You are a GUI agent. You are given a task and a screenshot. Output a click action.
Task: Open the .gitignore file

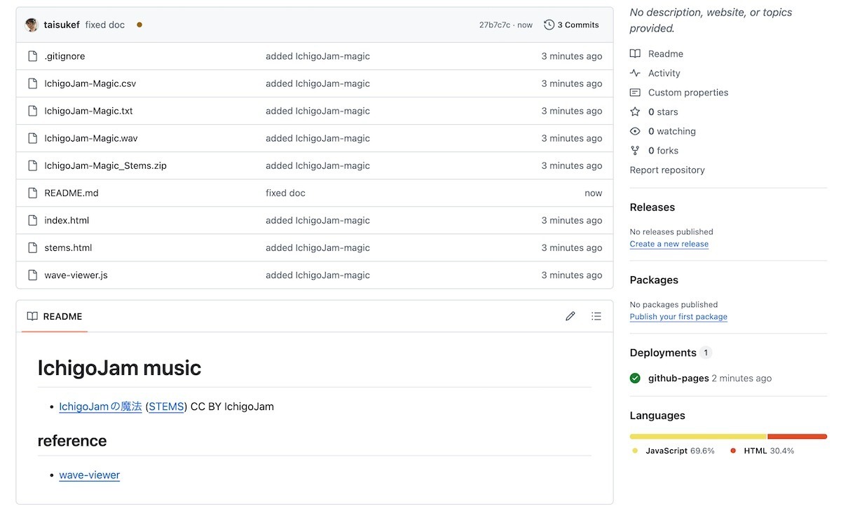click(64, 56)
